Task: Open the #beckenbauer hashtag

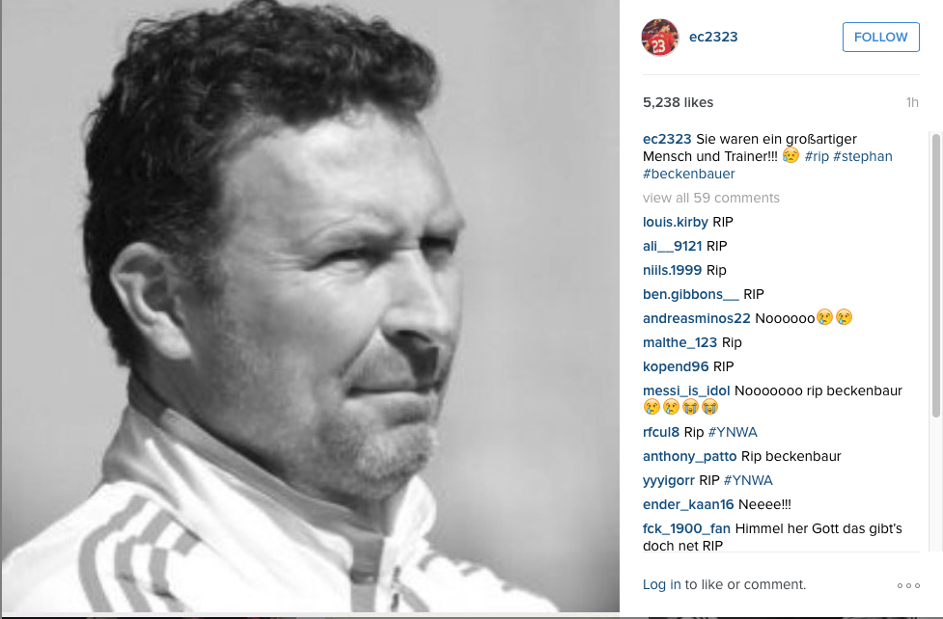Action: 688,174
